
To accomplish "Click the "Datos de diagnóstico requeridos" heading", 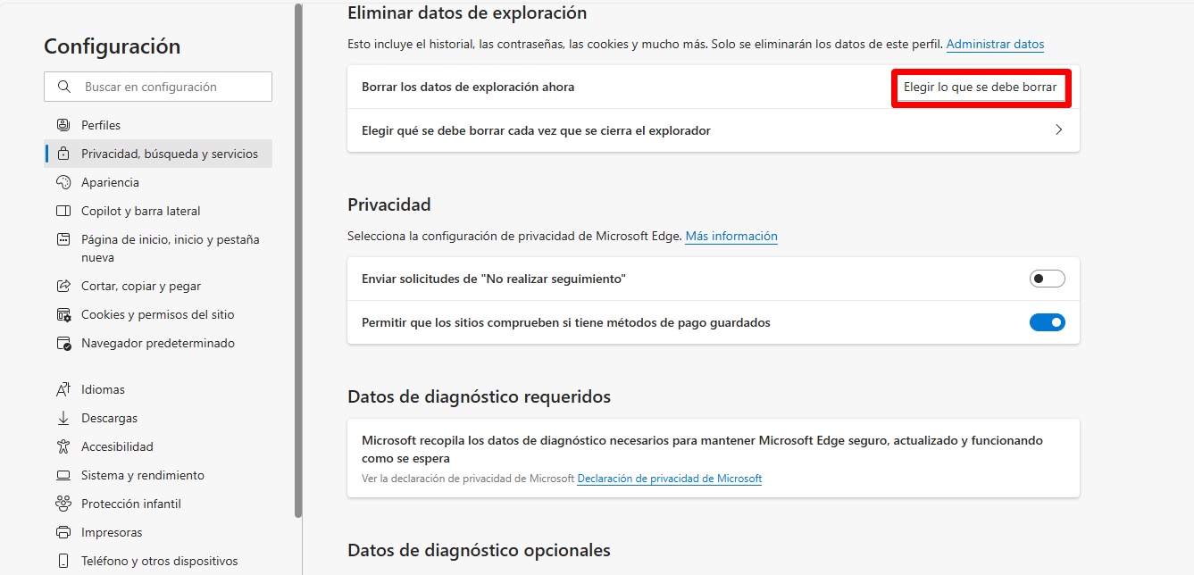I will click(x=479, y=396).
